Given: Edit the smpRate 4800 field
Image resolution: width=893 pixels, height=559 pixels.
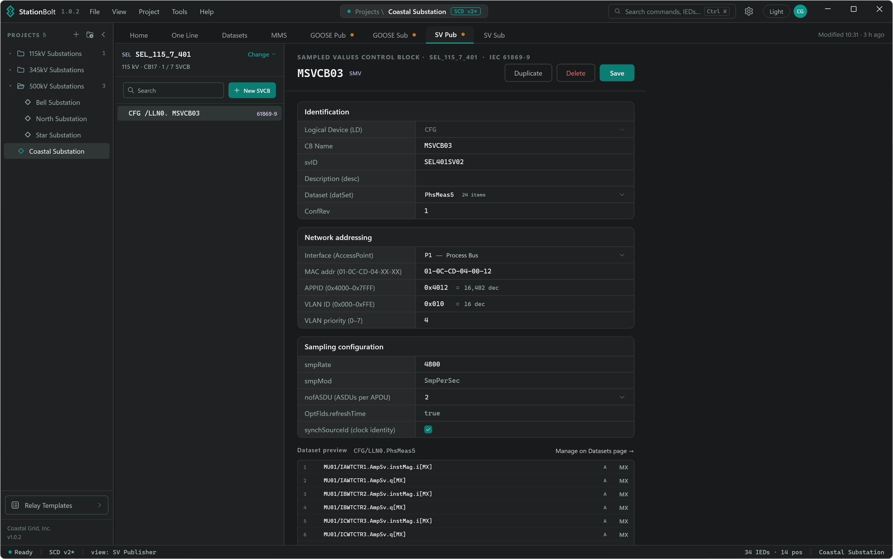Looking at the screenshot, I should coord(525,364).
